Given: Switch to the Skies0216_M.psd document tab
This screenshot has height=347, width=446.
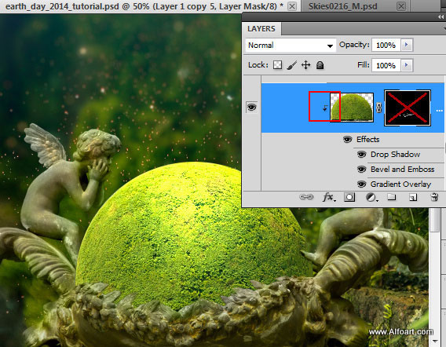Looking at the screenshot, I should 343,6.
